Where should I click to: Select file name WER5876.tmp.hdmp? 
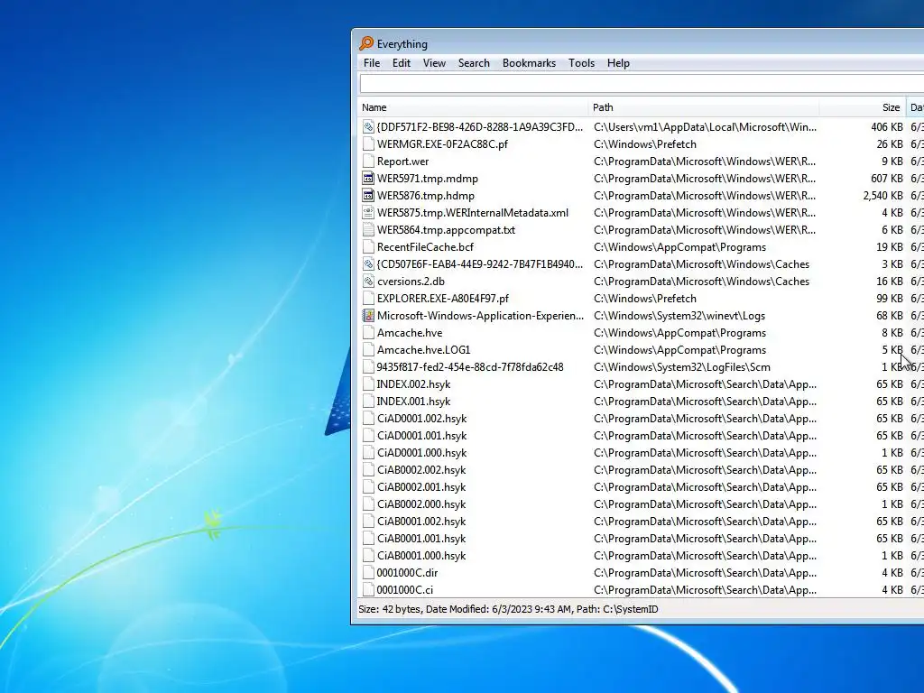tap(426, 195)
